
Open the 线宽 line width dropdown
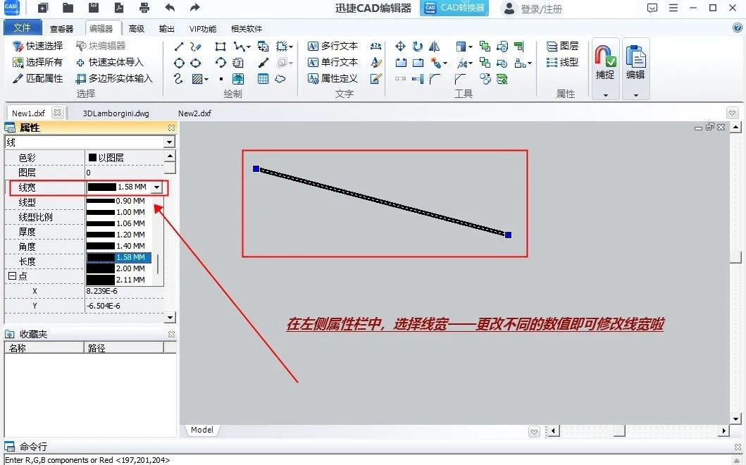156,187
